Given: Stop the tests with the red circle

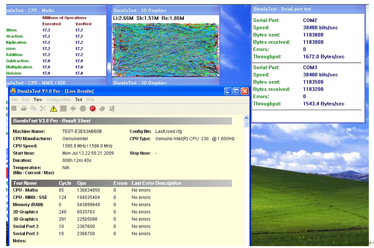Looking at the screenshot, I should 93,109.
